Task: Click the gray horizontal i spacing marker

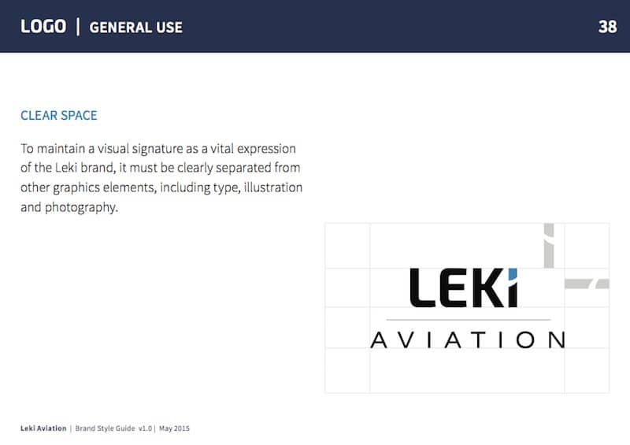Action: [587, 284]
